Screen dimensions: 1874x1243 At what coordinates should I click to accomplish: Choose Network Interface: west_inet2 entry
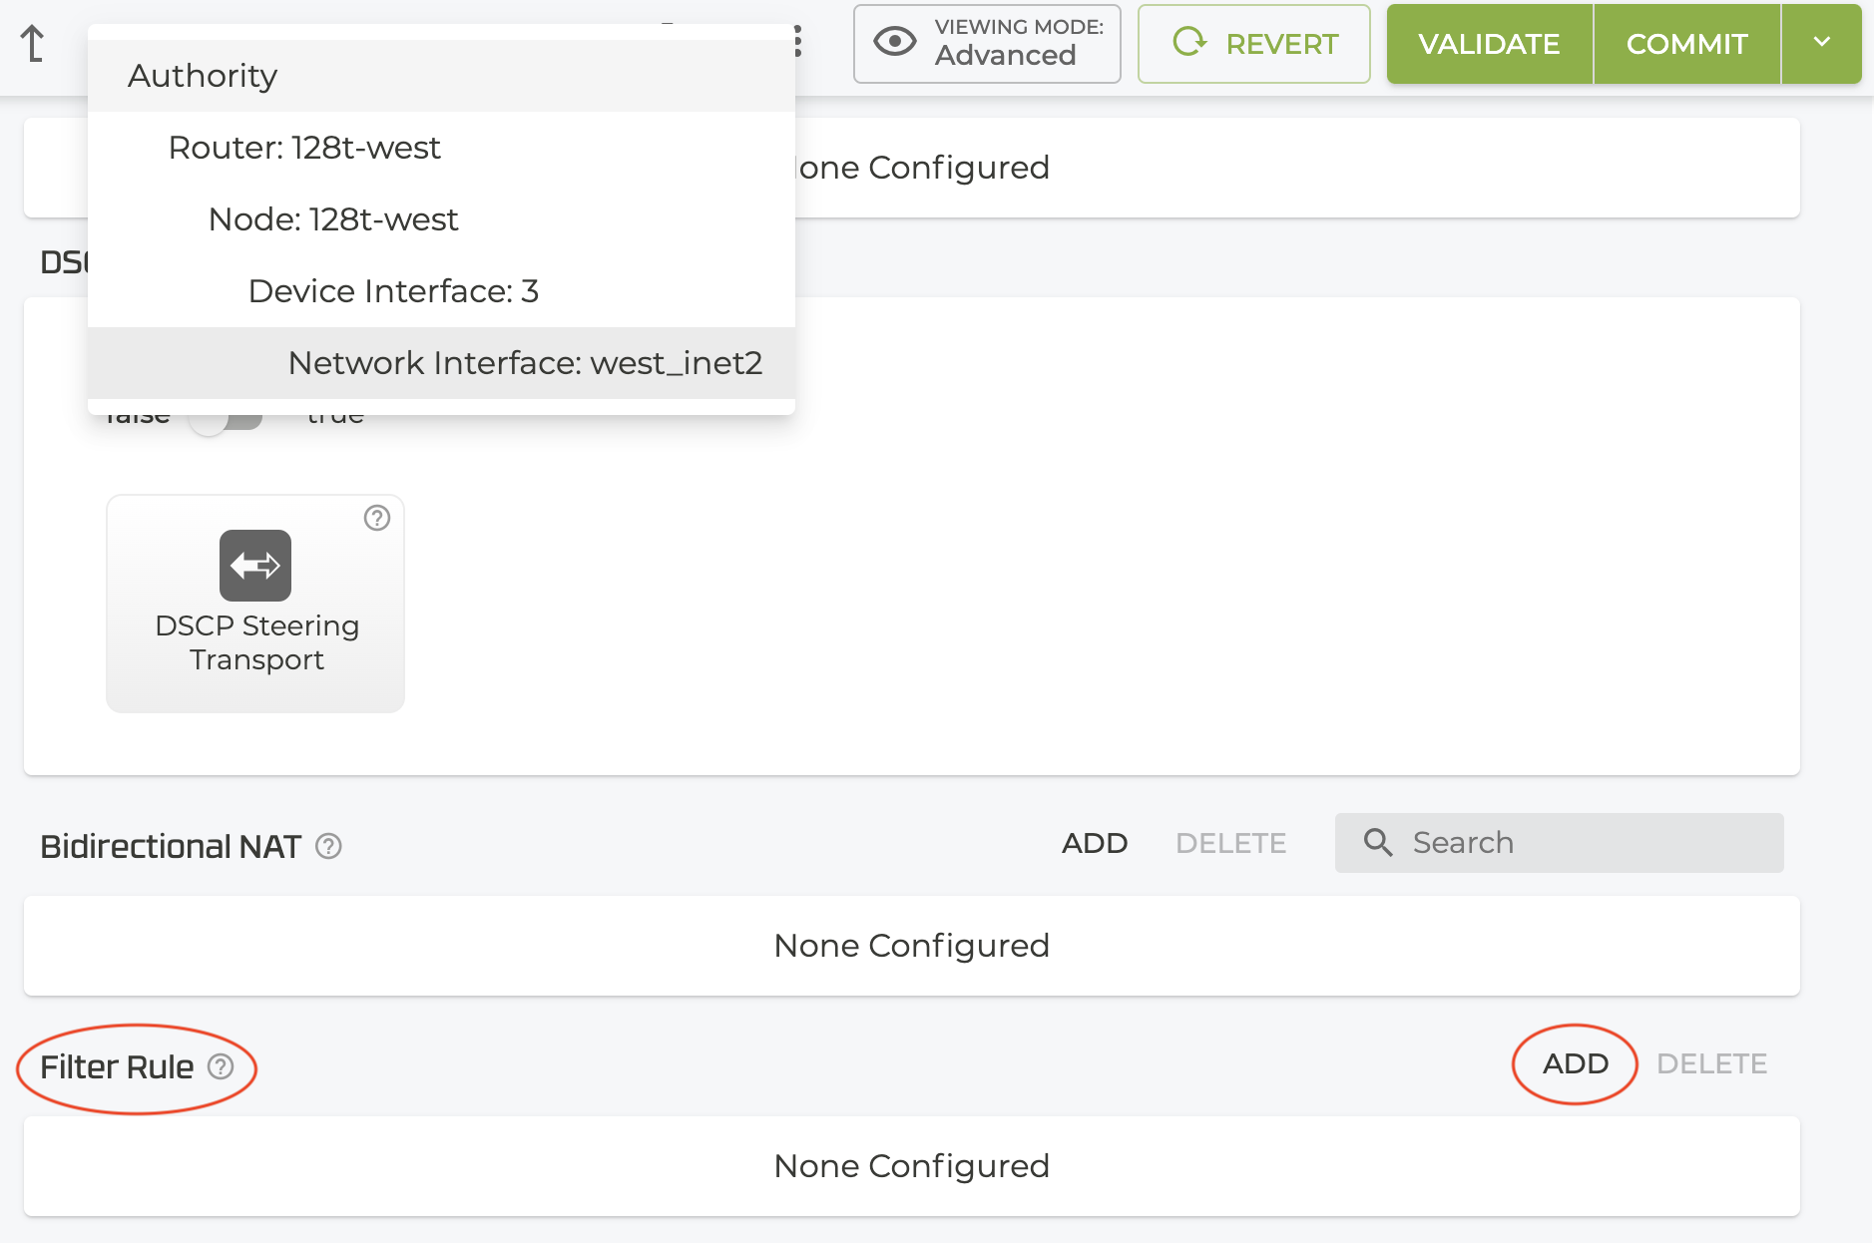(x=525, y=363)
